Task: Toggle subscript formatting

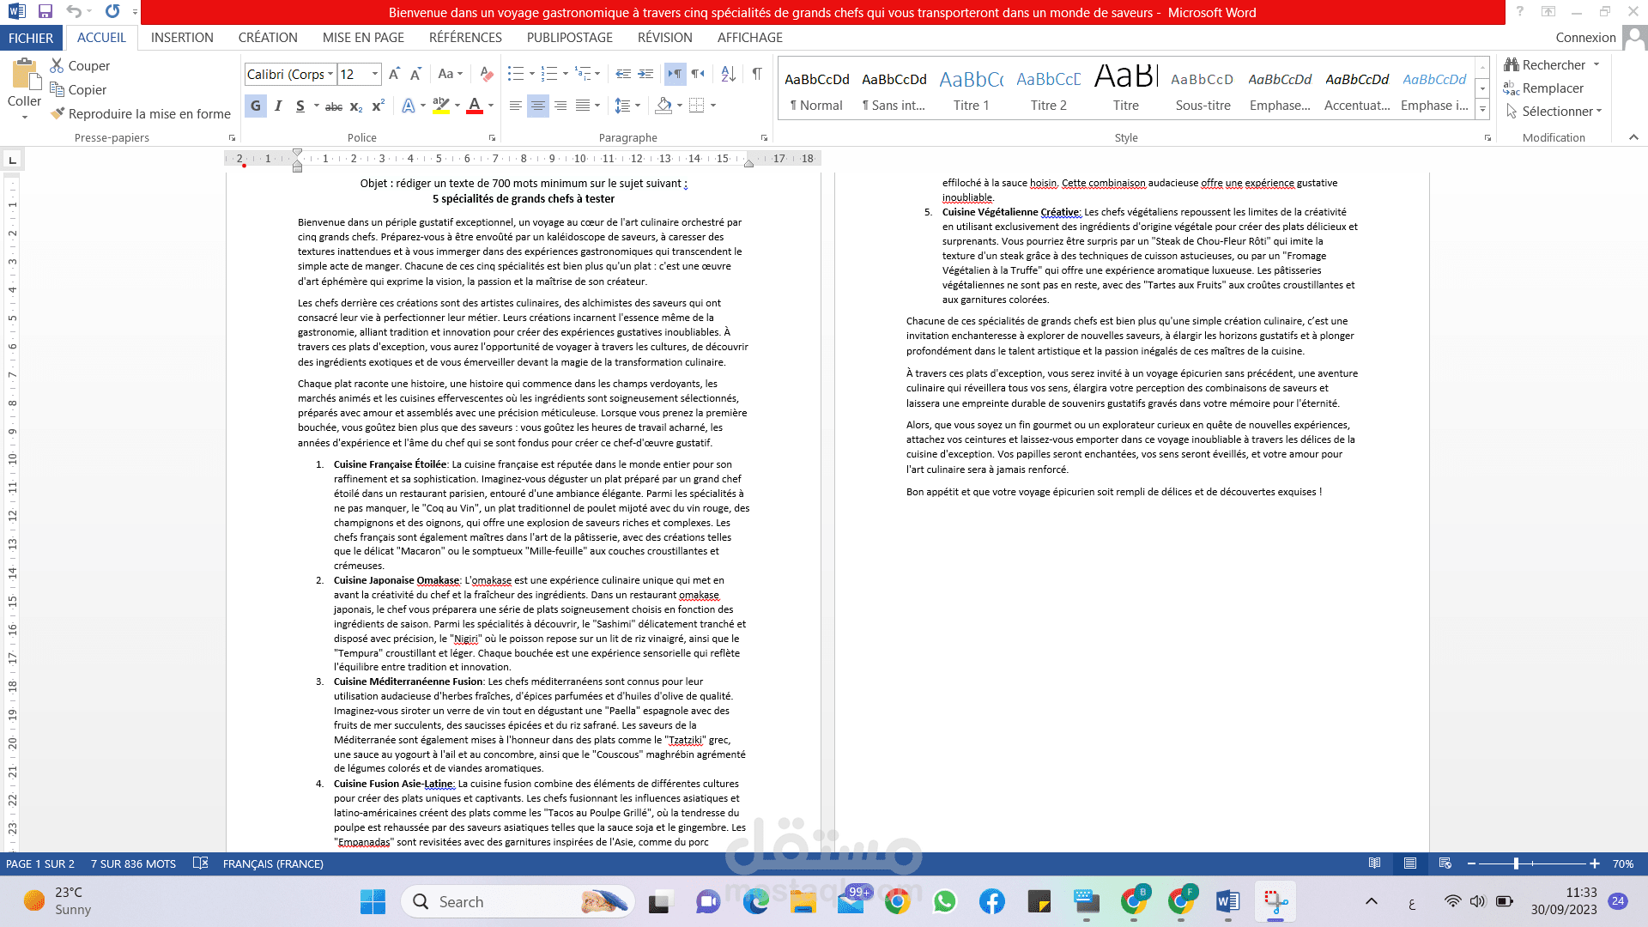Action: [x=356, y=106]
